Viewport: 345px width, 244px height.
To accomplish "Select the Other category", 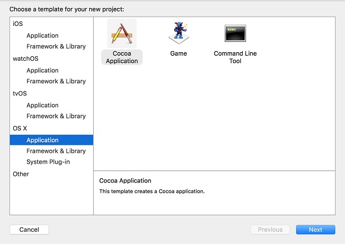I will point(21,174).
